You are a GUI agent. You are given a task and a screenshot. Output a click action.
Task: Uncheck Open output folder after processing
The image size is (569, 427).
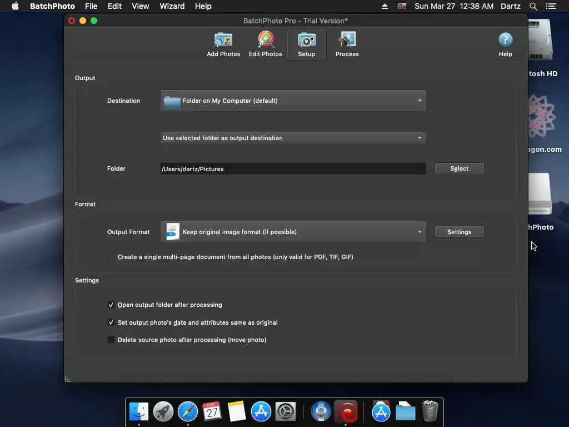(111, 305)
